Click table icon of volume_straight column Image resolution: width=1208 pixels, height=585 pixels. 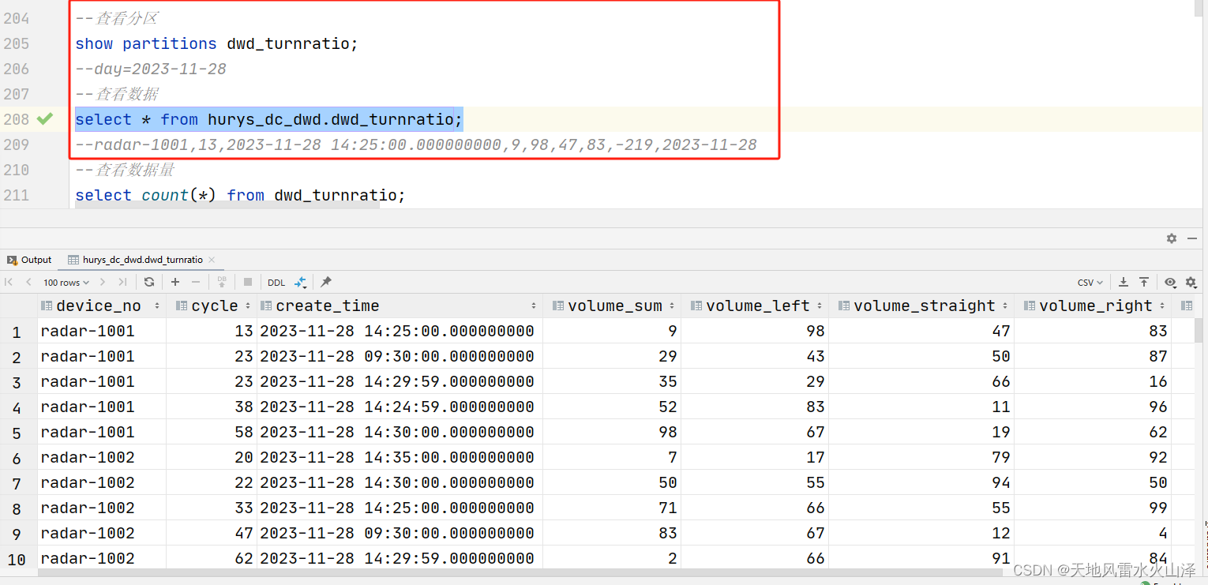[844, 306]
